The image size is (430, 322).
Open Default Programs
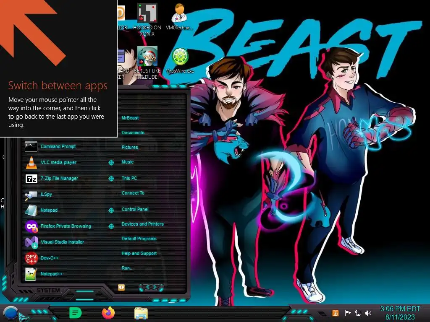coord(139,239)
